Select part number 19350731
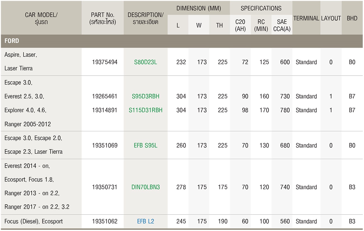This screenshot has height=231, width=364. point(105,187)
